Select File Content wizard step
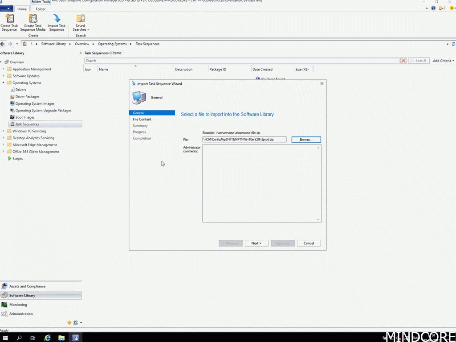Screen dimensions: 456x342 point(142,119)
